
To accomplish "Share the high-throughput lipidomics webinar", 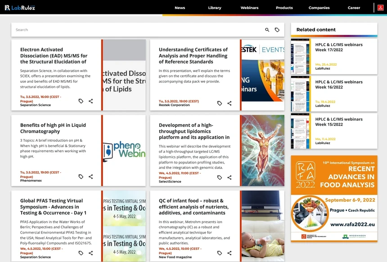I will [x=229, y=177].
